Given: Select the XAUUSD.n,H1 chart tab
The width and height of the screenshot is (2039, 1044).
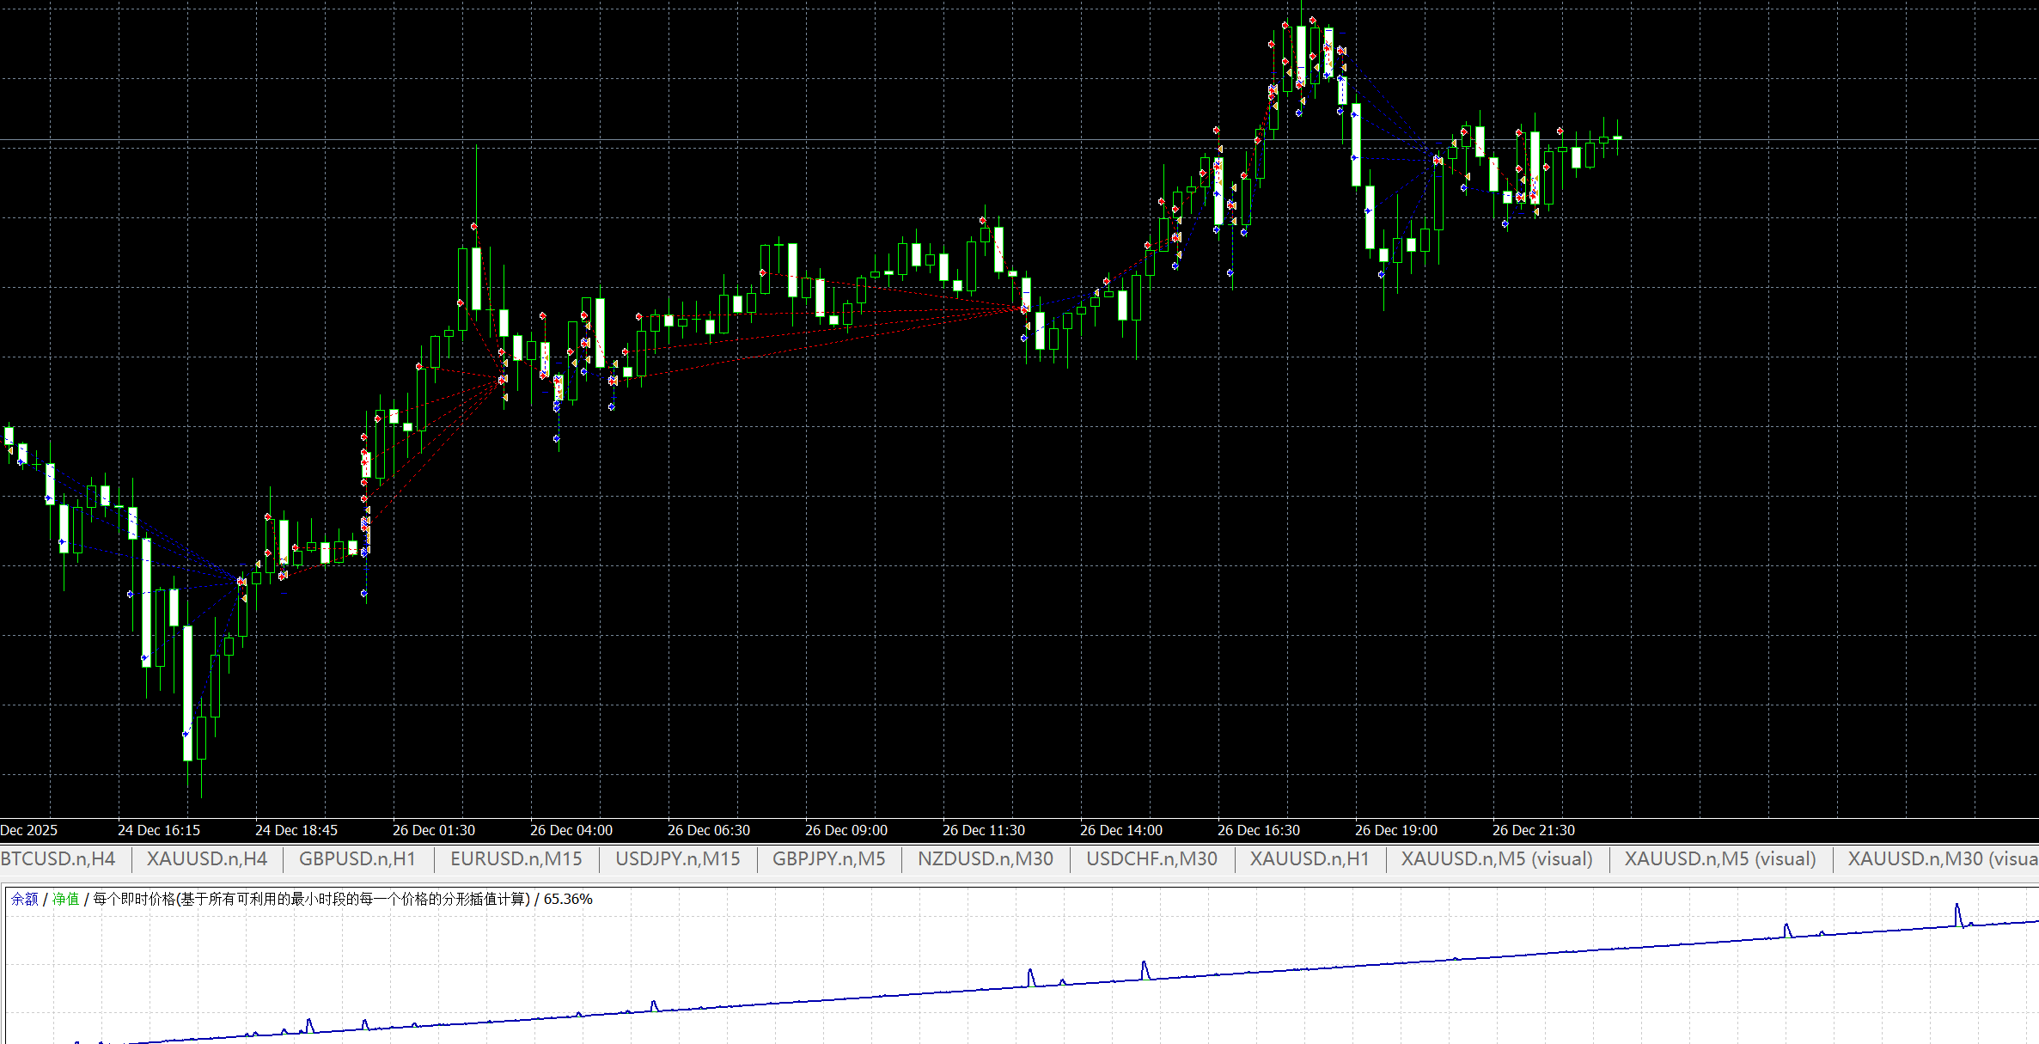Looking at the screenshot, I should (x=1309, y=858).
